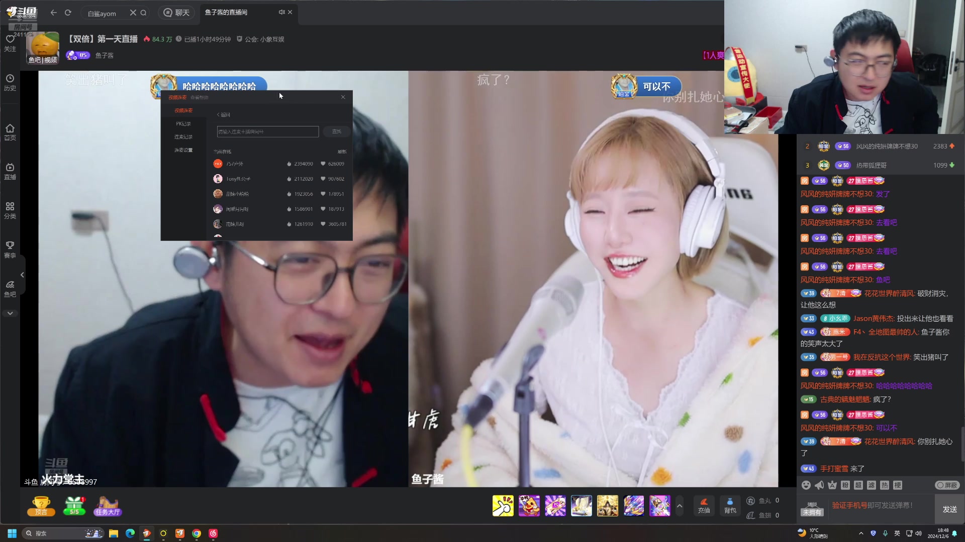The height and width of the screenshot is (542, 965).
Task: Click the 发送 send button
Action: (949, 509)
